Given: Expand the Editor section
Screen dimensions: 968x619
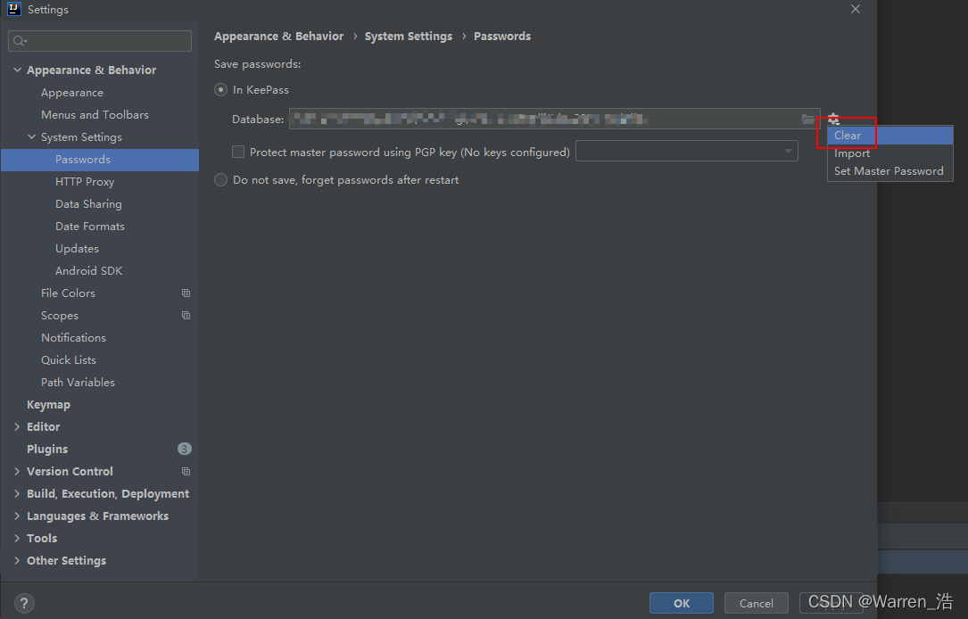Looking at the screenshot, I should tap(17, 426).
